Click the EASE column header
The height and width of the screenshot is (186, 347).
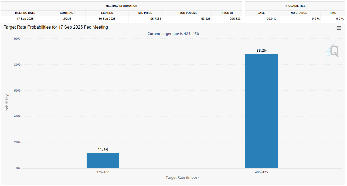point(261,13)
